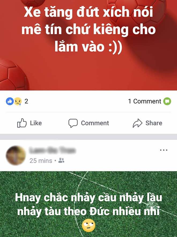
Task: Open the blue like reaction icon
Action: [x=10, y=101]
